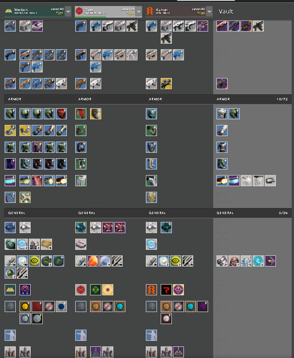Select Titan's equipped red helmet on green
Viewport: 294px width, 358px height.
coord(81,114)
